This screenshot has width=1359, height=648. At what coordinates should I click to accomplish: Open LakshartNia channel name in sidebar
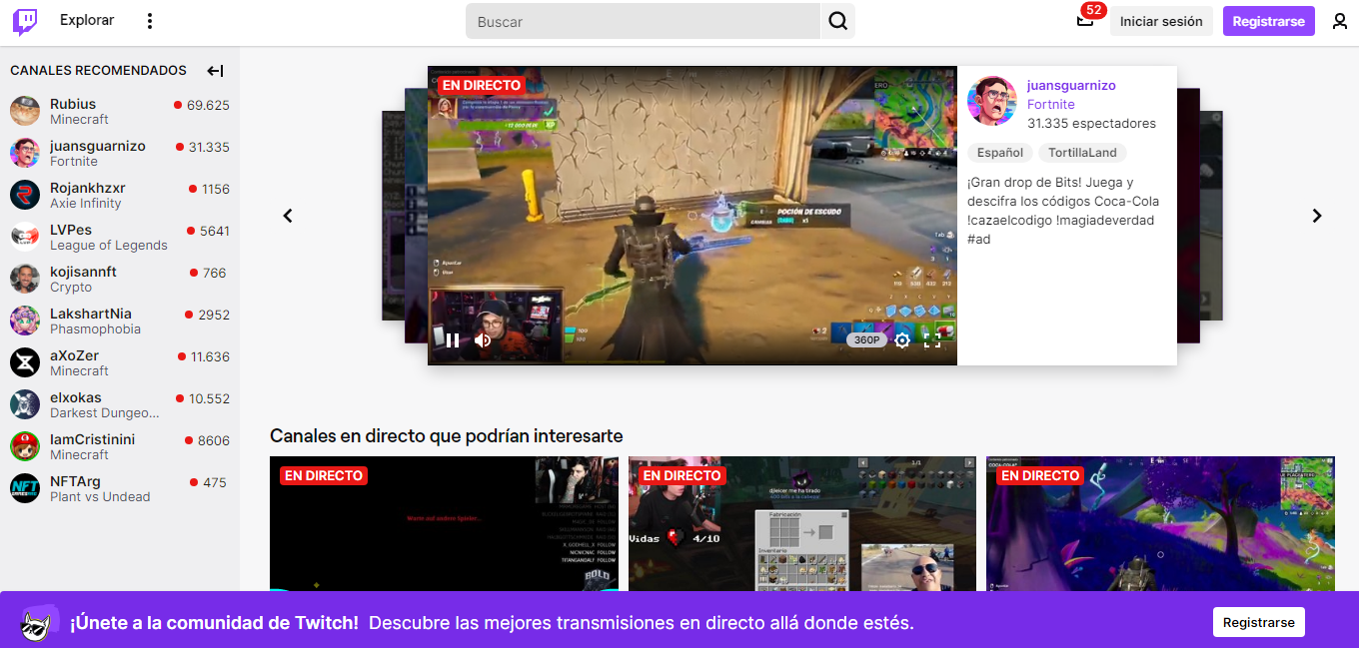(91, 314)
